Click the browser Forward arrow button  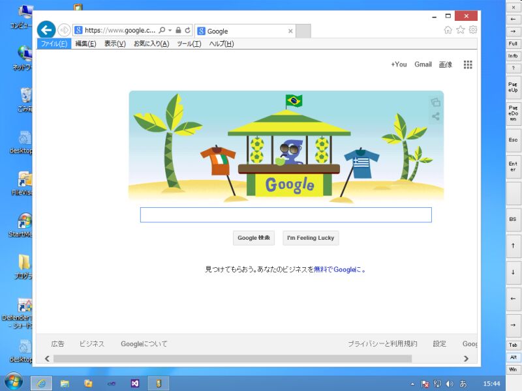pyautogui.click(x=64, y=30)
